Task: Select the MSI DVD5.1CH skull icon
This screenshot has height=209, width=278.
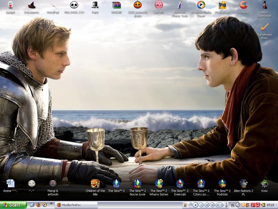Action: click(x=74, y=7)
